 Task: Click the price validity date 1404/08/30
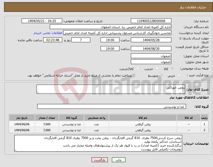coord(151,48)
